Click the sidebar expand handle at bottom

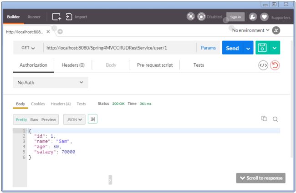110,180
